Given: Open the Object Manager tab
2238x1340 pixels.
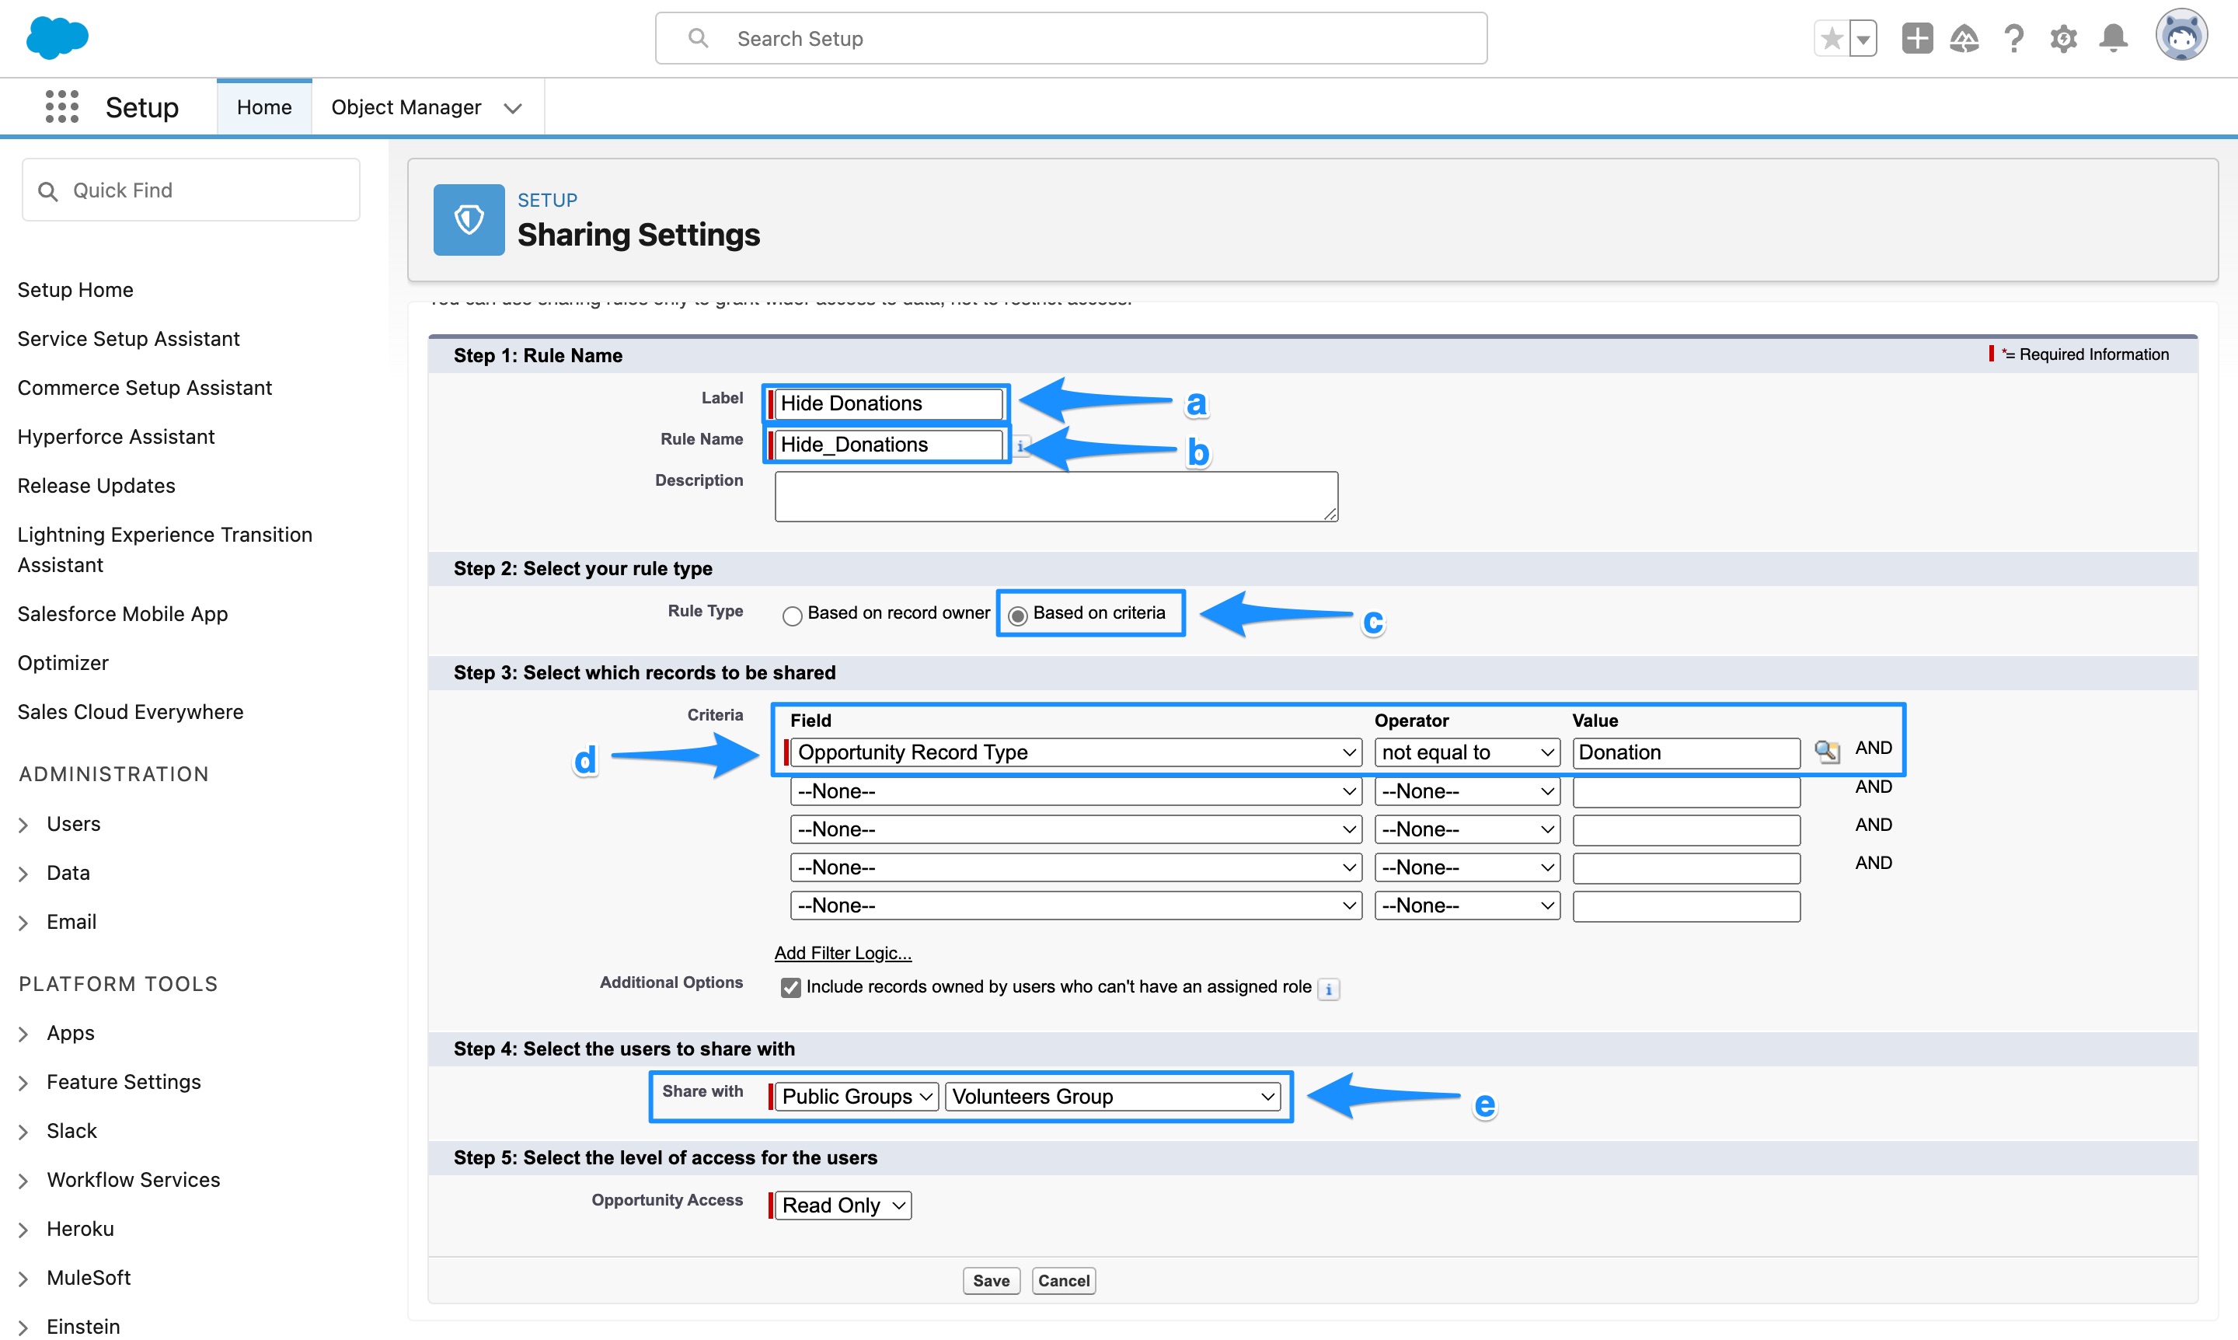Looking at the screenshot, I should [406, 106].
